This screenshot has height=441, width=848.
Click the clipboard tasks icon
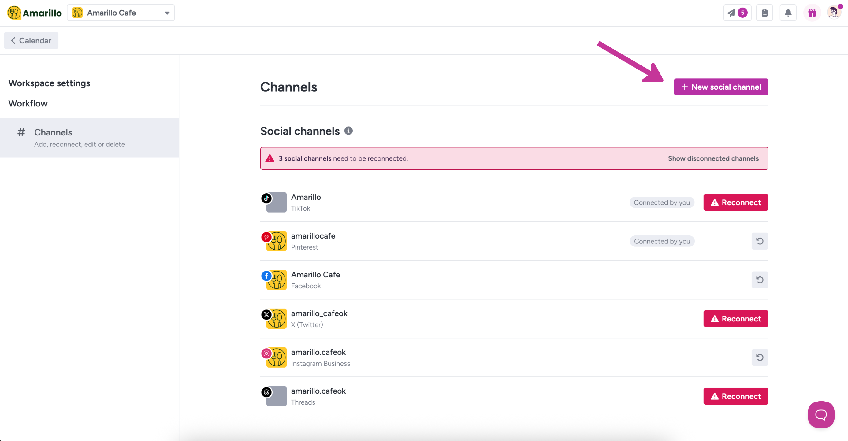pos(764,13)
